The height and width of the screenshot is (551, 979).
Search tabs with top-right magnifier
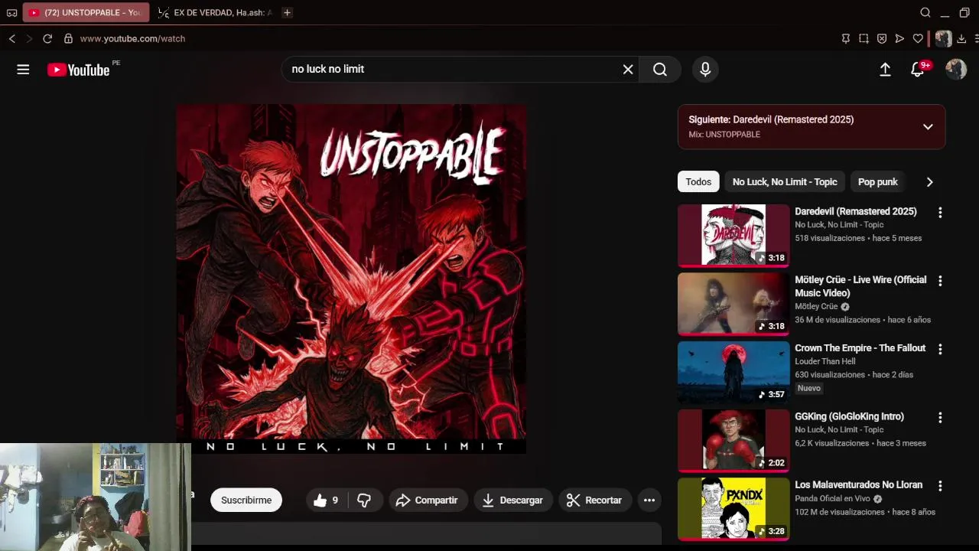(x=925, y=12)
